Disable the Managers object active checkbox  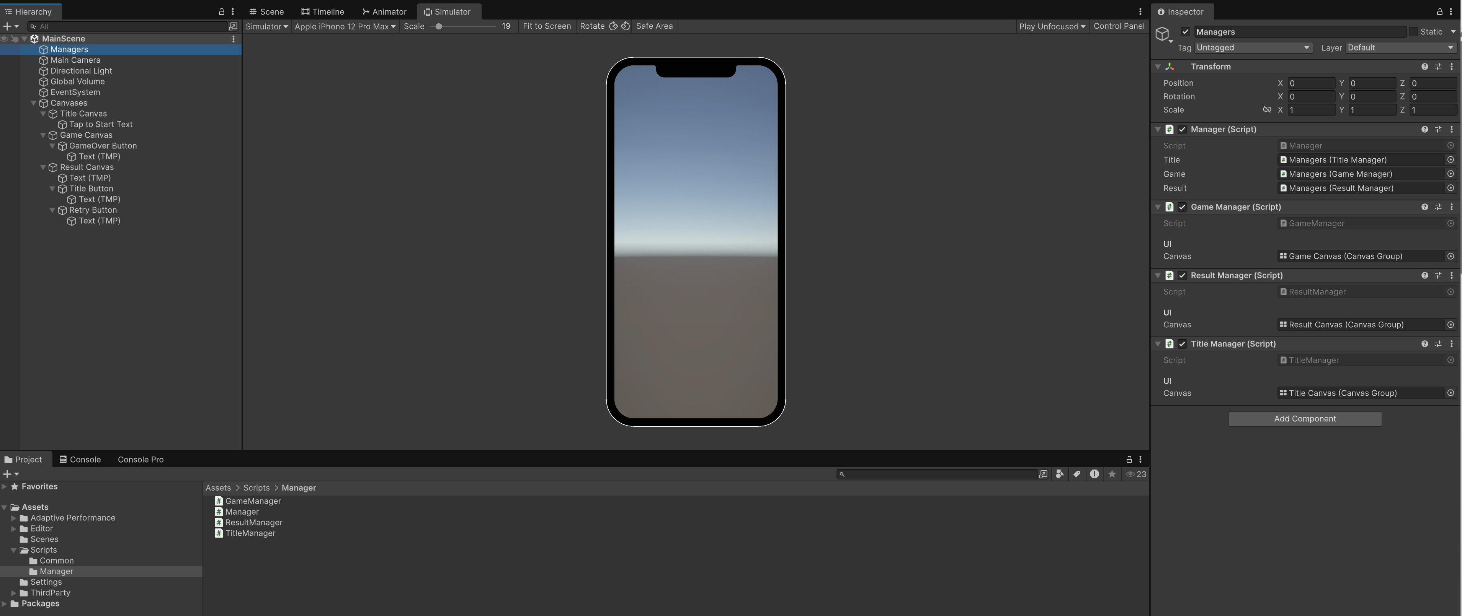pos(1185,32)
